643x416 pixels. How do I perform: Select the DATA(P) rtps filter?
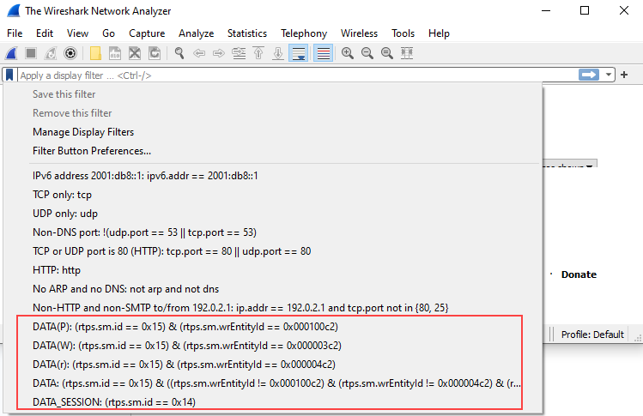click(185, 327)
